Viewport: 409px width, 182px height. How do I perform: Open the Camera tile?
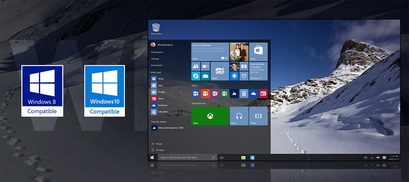tap(244, 66)
